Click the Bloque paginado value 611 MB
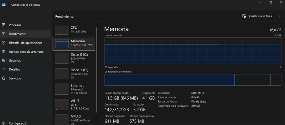This screenshot has width=285, height=125. tap(112, 121)
